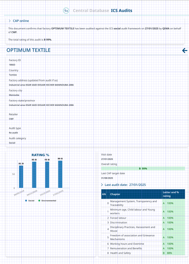This screenshot has height=264, width=189.
Task: Click the factory city value Manouba
Action: point(14,95)
